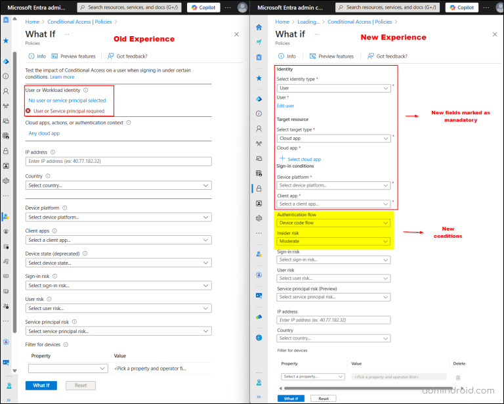Click the user icon in Old Experience sidebar

pyautogui.click(x=6, y=91)
